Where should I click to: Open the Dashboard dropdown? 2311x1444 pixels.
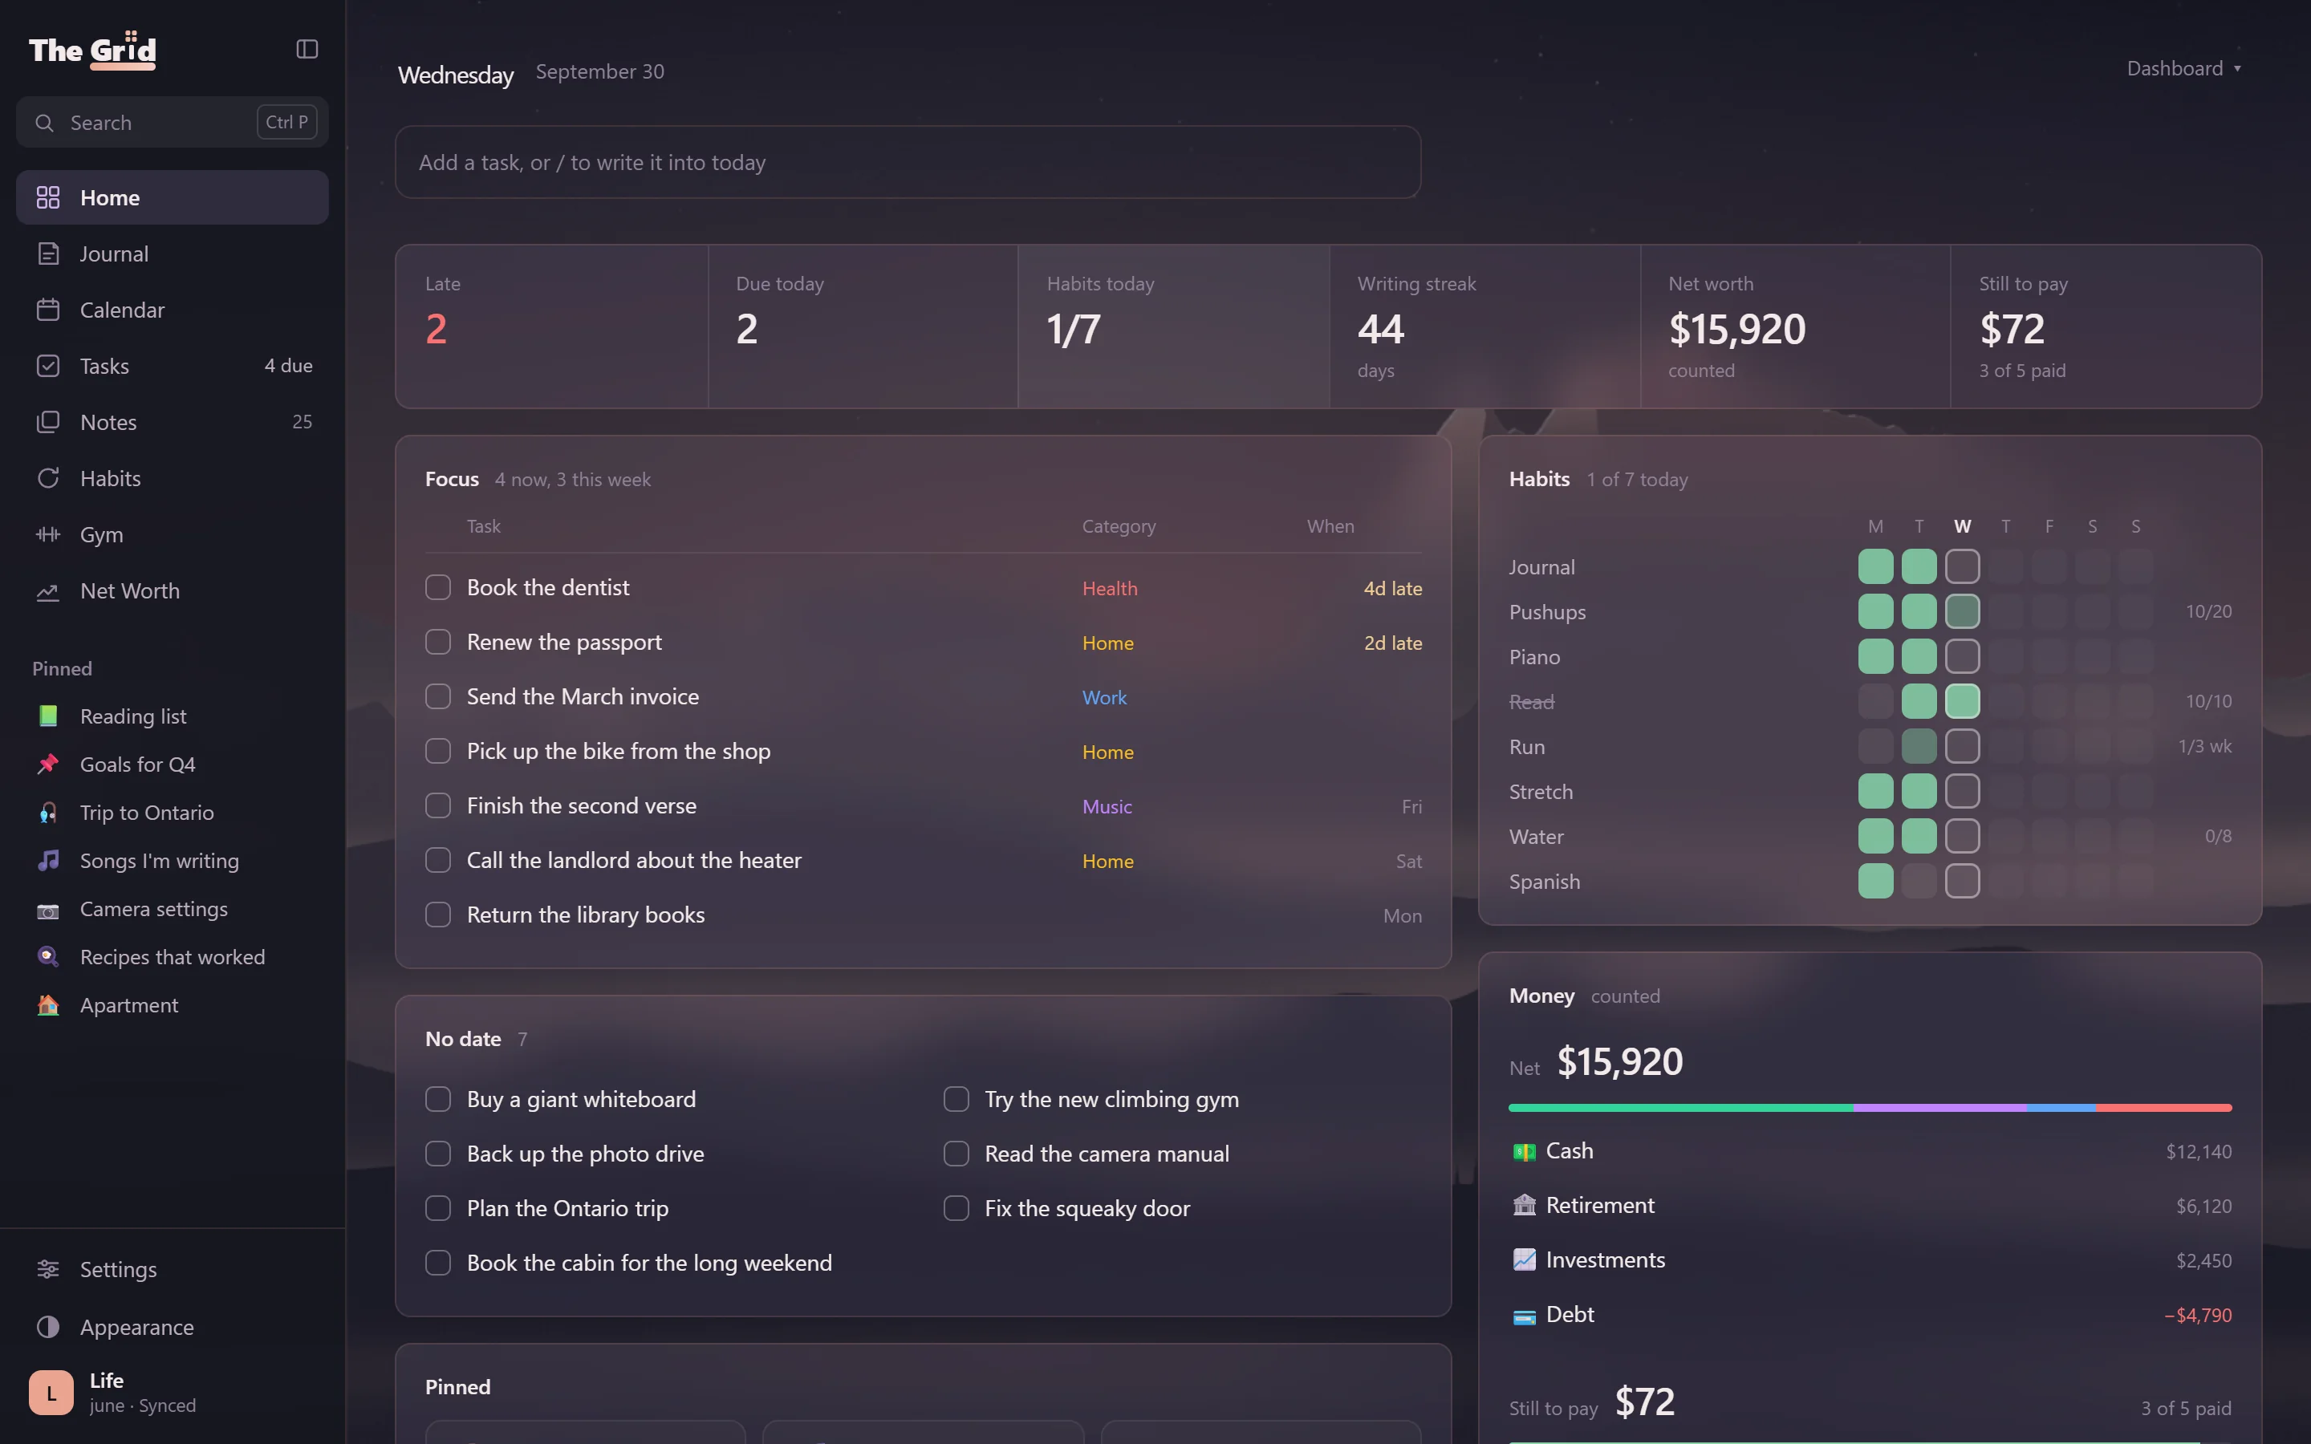coord(2183,69)
